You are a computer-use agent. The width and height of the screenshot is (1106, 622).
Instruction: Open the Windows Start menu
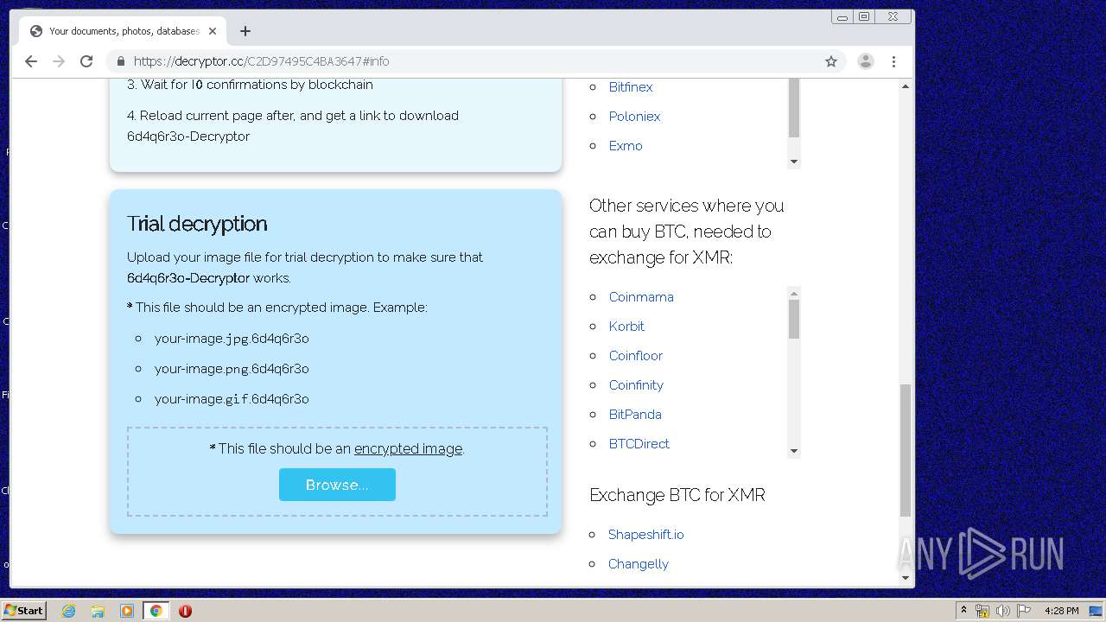click(x=23, y=610)
